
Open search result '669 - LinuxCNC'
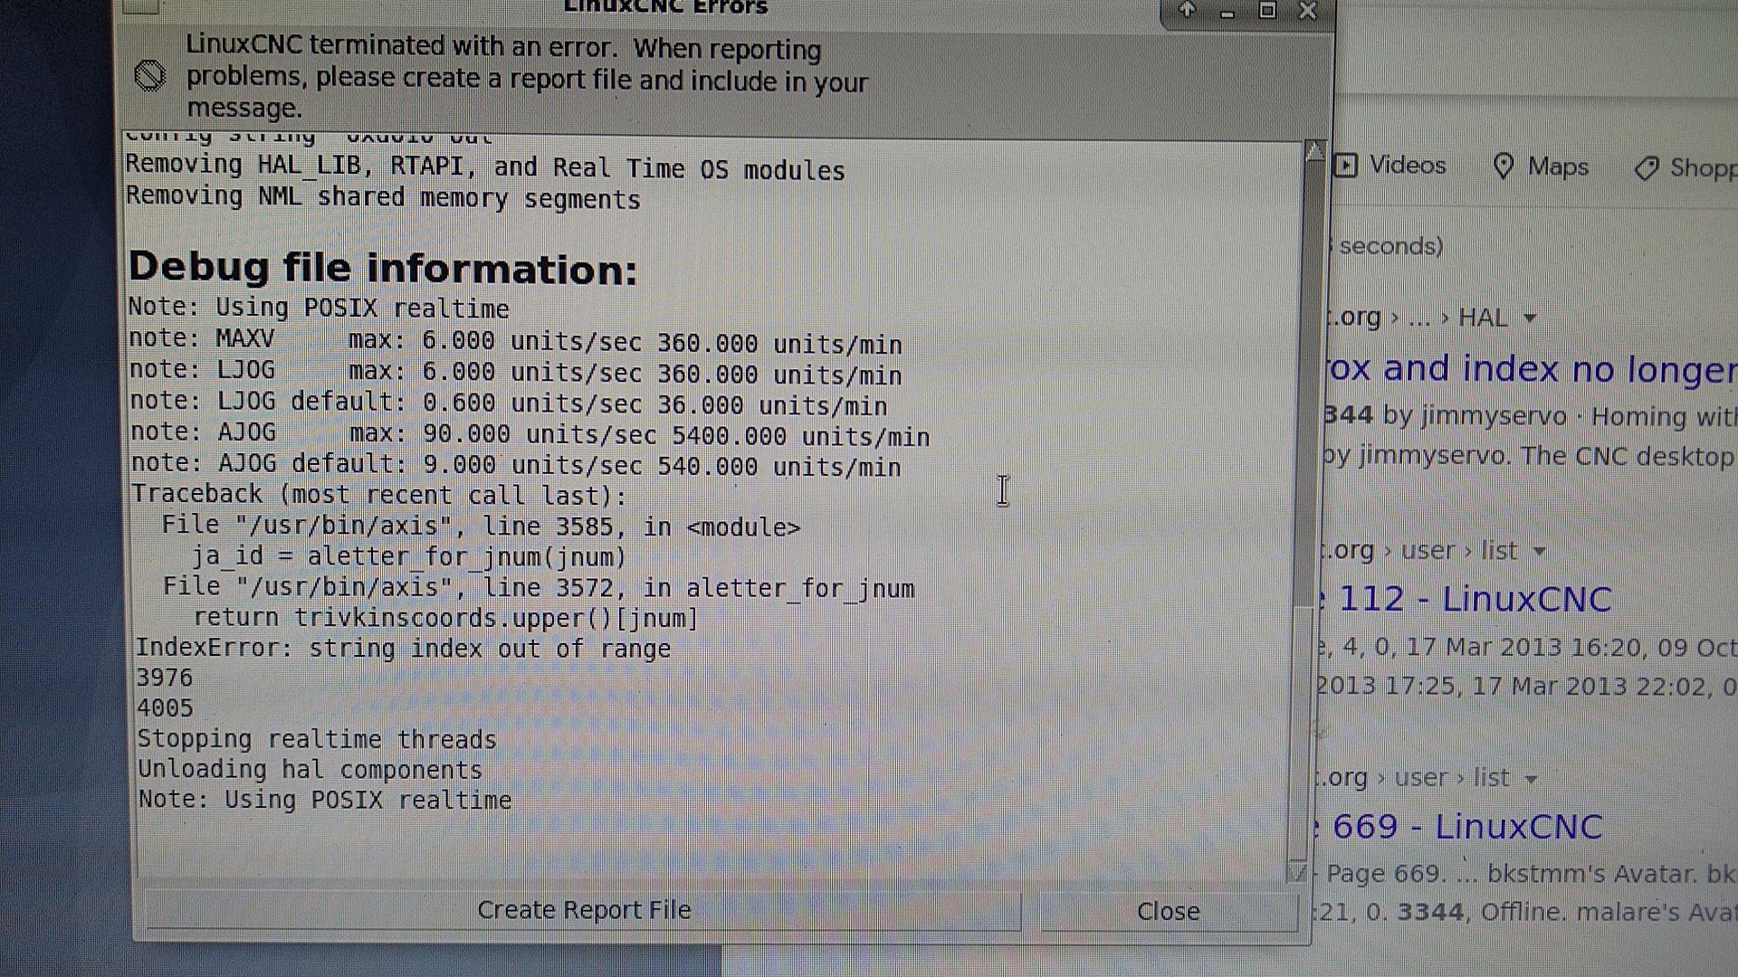click(x=1466, y=828)
